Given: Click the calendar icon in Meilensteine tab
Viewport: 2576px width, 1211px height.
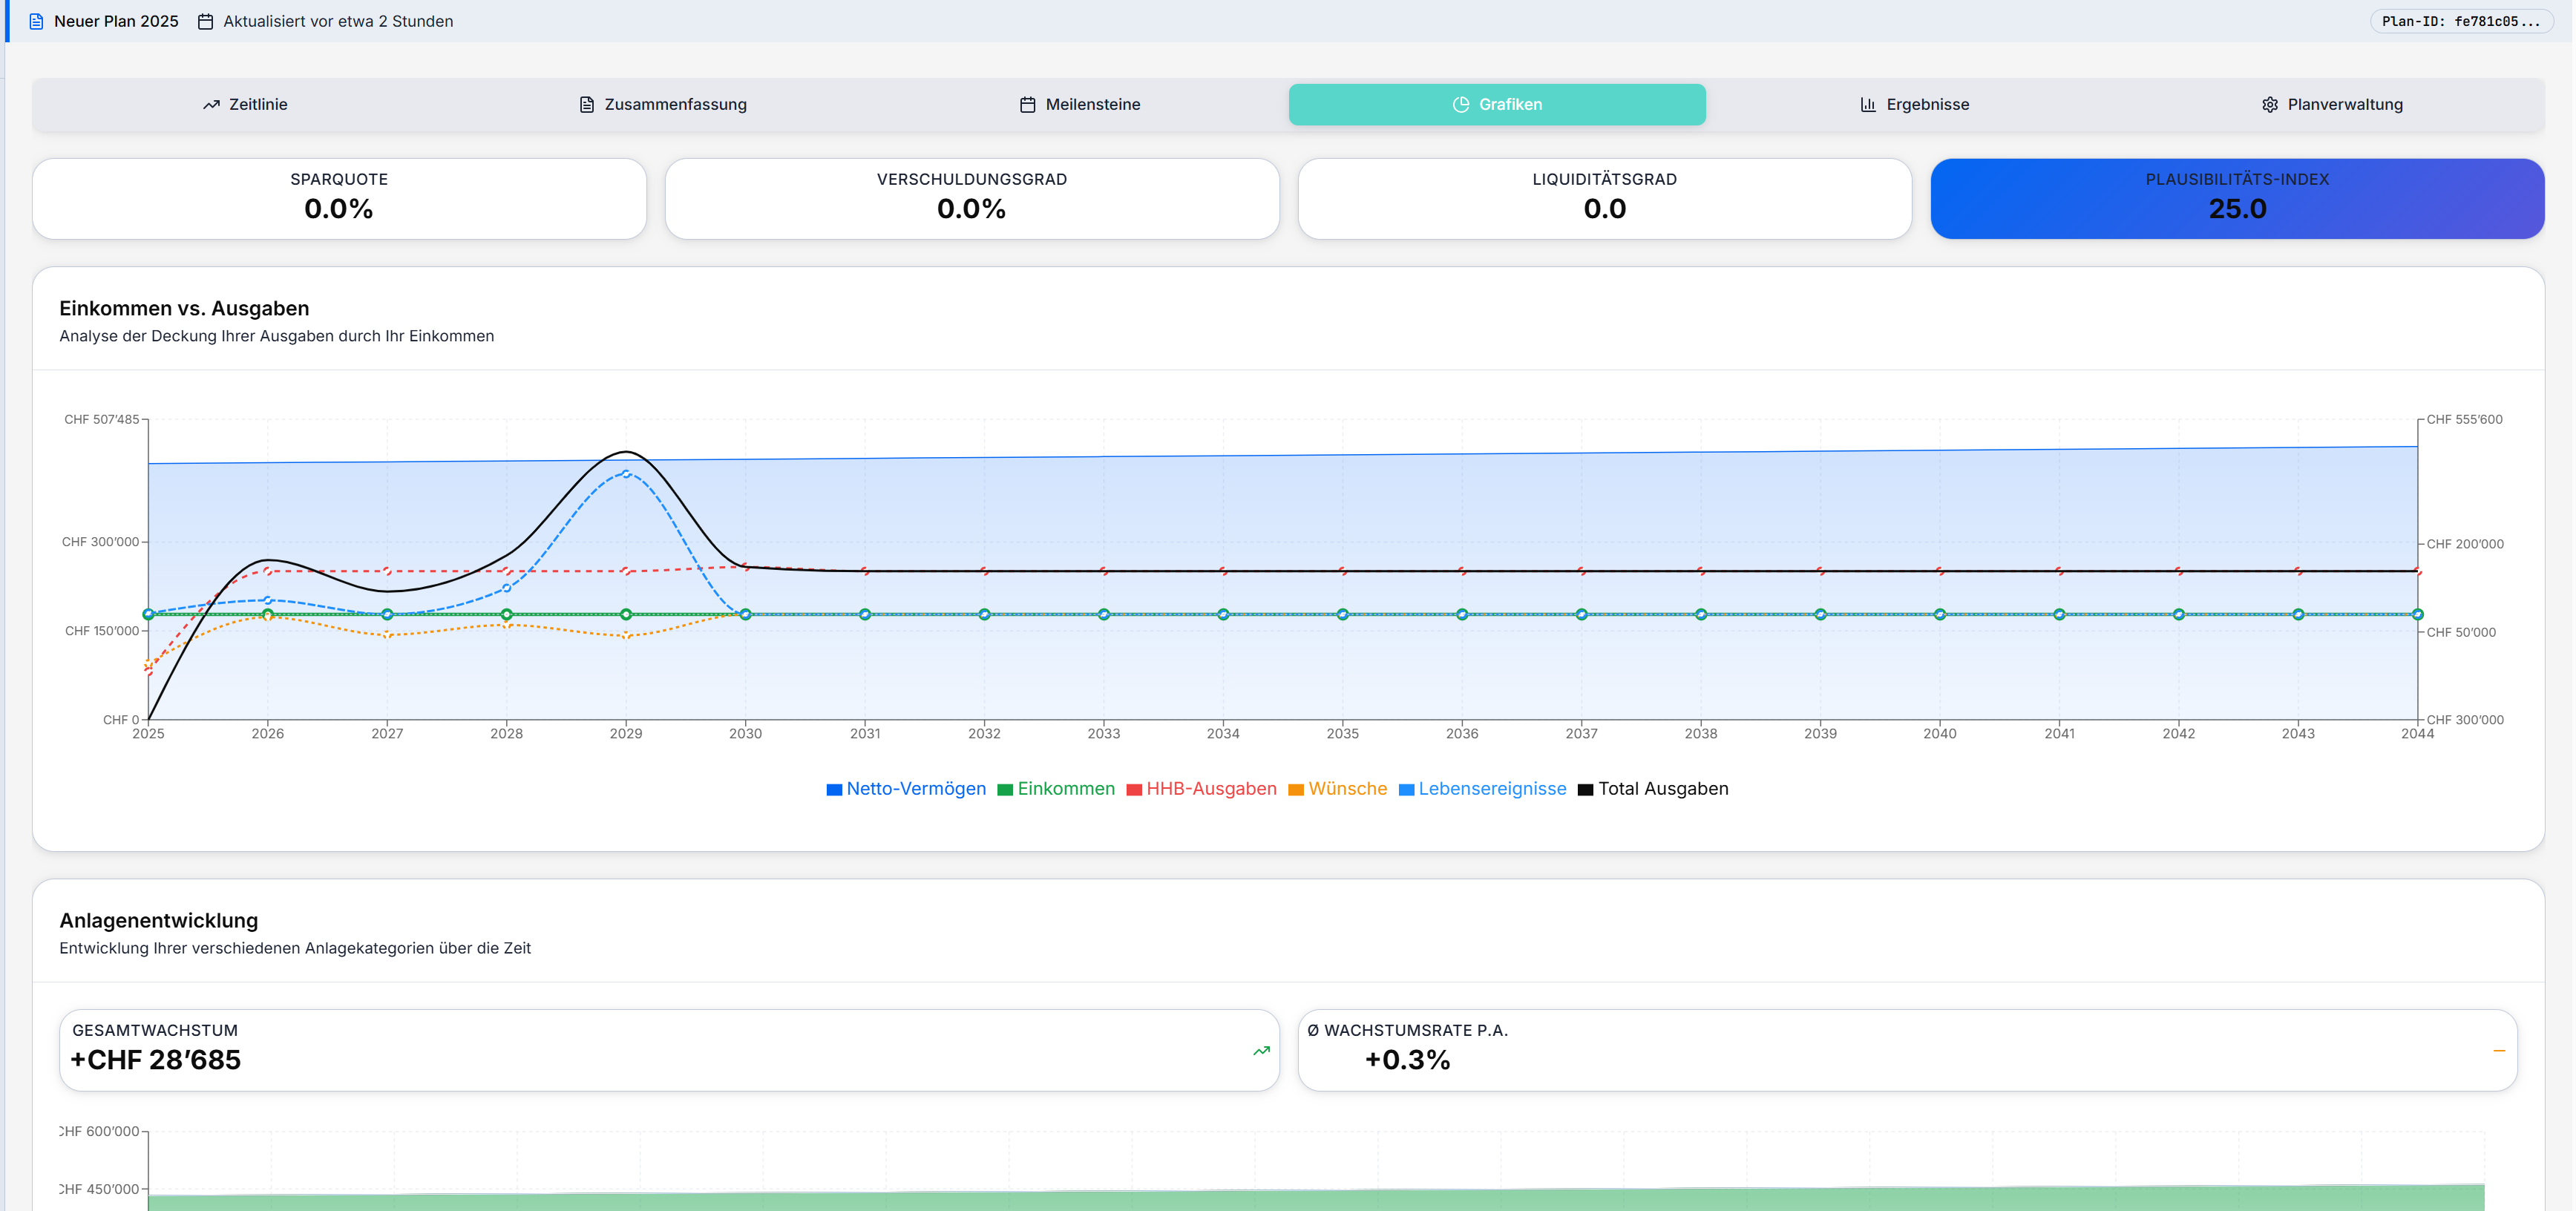Looking at the screenshot, I should pos(1027,104).
